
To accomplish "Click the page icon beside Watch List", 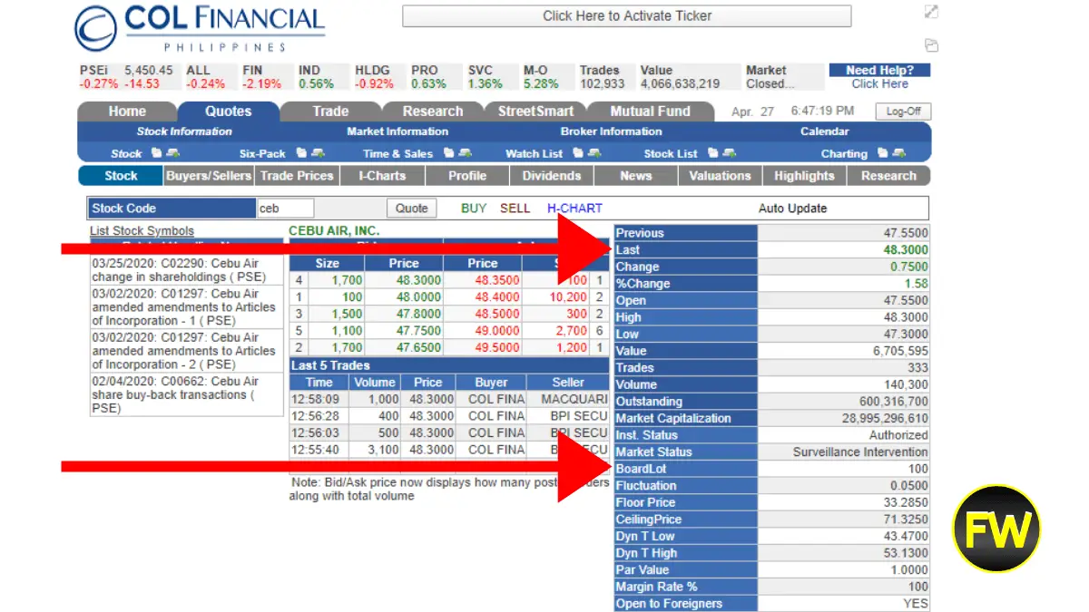I will (x=577, y=153).
